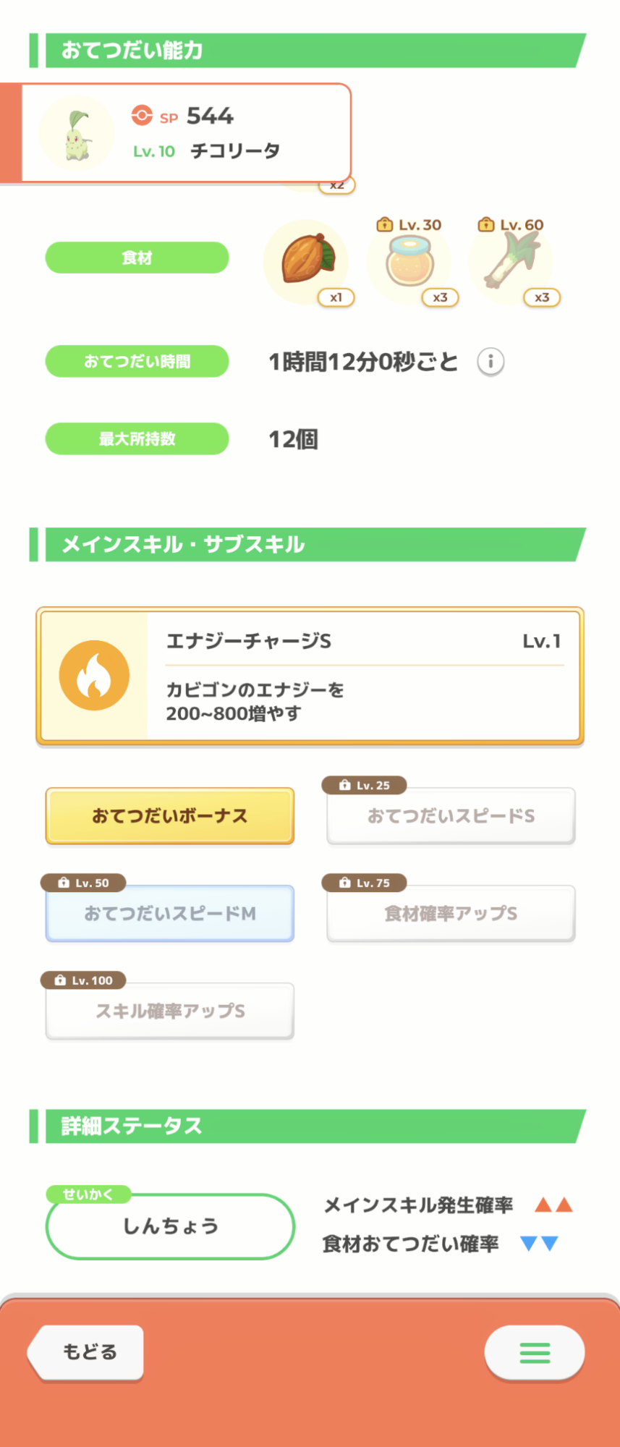The image size is (620, 1447).
Task: Tap the SP Poké Ball icon
Action: [x=142, y=116]
